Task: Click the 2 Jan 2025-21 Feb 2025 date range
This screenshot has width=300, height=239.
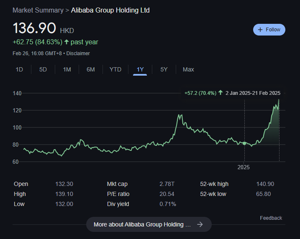Action: tap(253, 93)
